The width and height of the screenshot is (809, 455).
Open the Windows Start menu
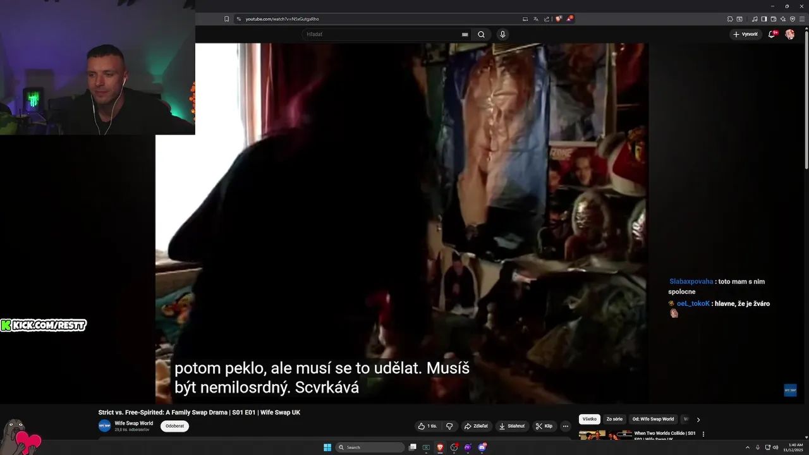tap(327, 447)
